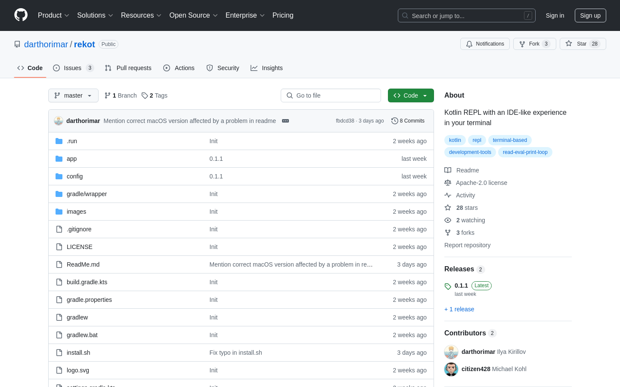Focus the Search or jump to field
Image resolution: width=620 pixels, height=387 pixels.
pyautogui.click(x=467, y=15)
